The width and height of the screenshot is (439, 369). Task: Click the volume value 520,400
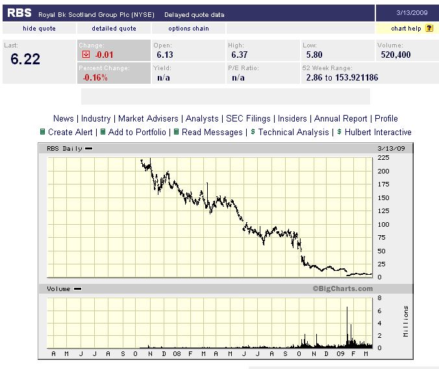[395, 55]
